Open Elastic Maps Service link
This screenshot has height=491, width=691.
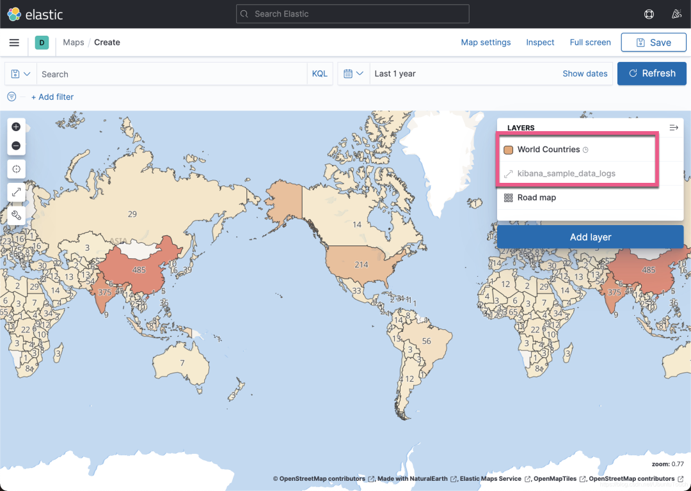(495, 479)
